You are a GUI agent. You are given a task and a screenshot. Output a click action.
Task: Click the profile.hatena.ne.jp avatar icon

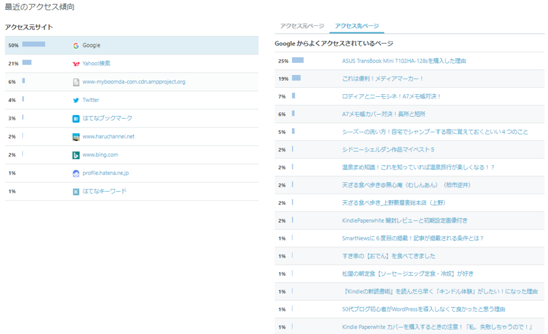click(x=76, y=173)
